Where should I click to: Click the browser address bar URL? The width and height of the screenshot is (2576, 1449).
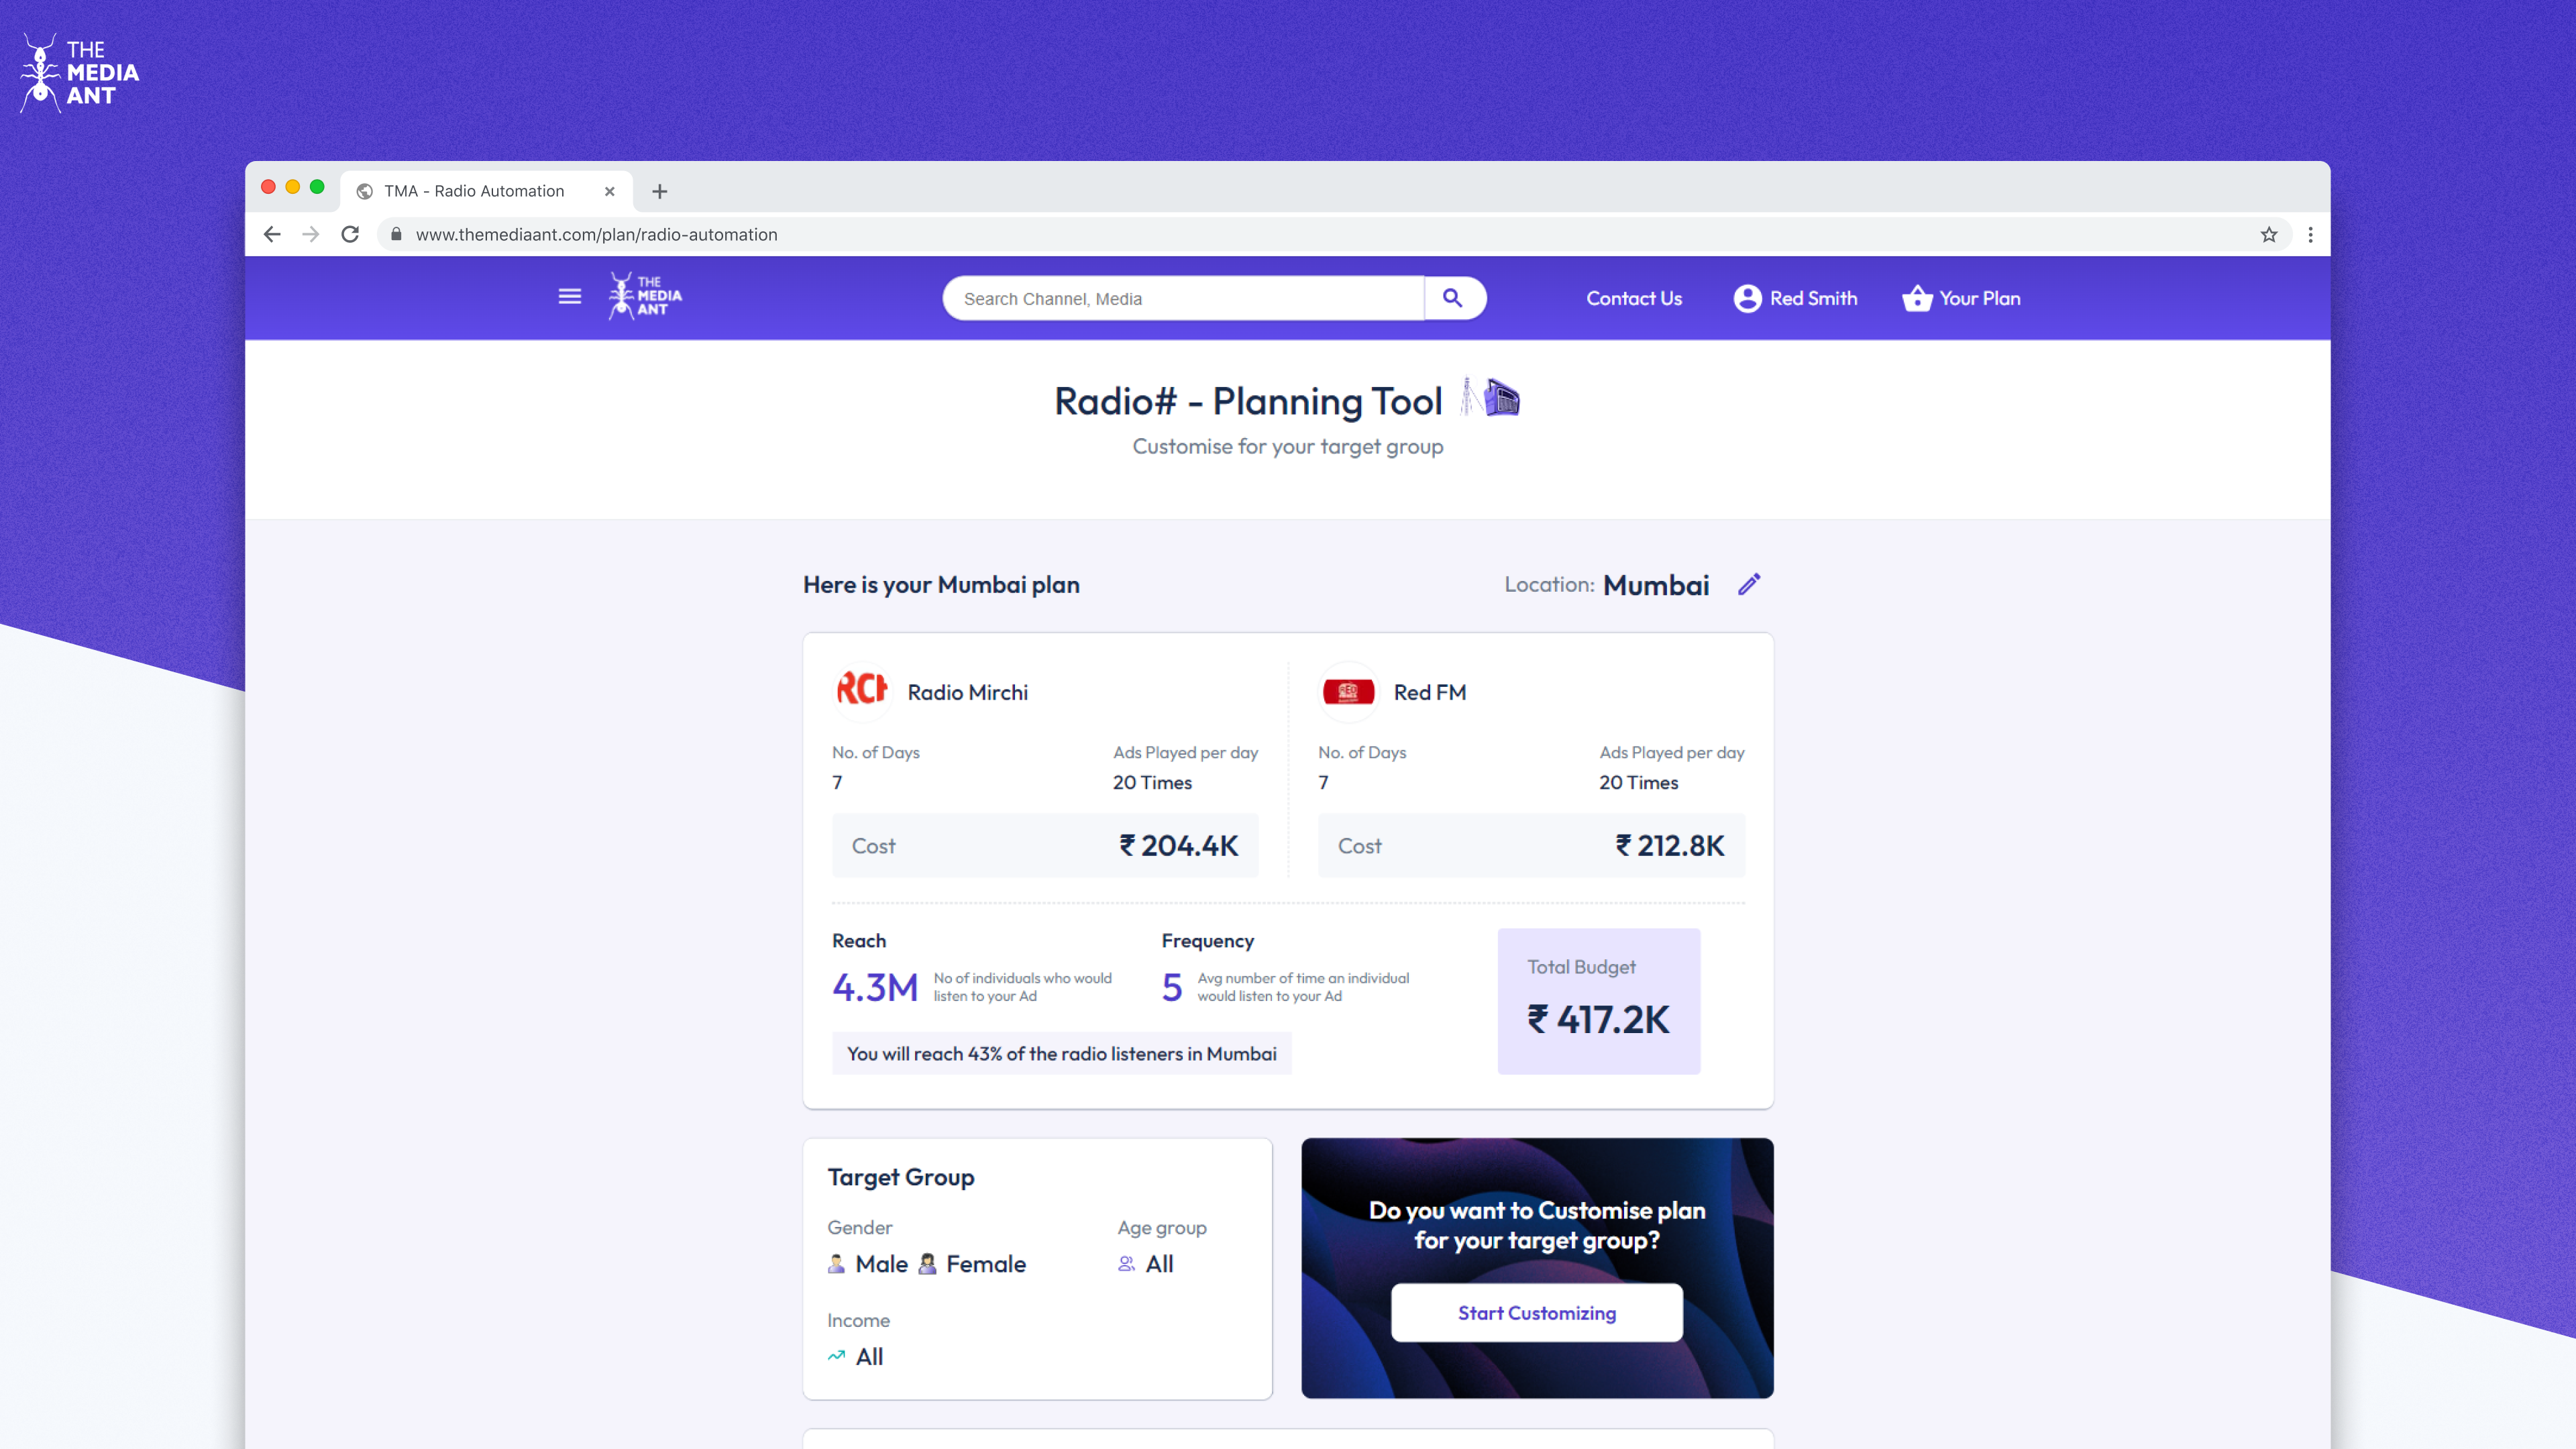tap(596, 235)
